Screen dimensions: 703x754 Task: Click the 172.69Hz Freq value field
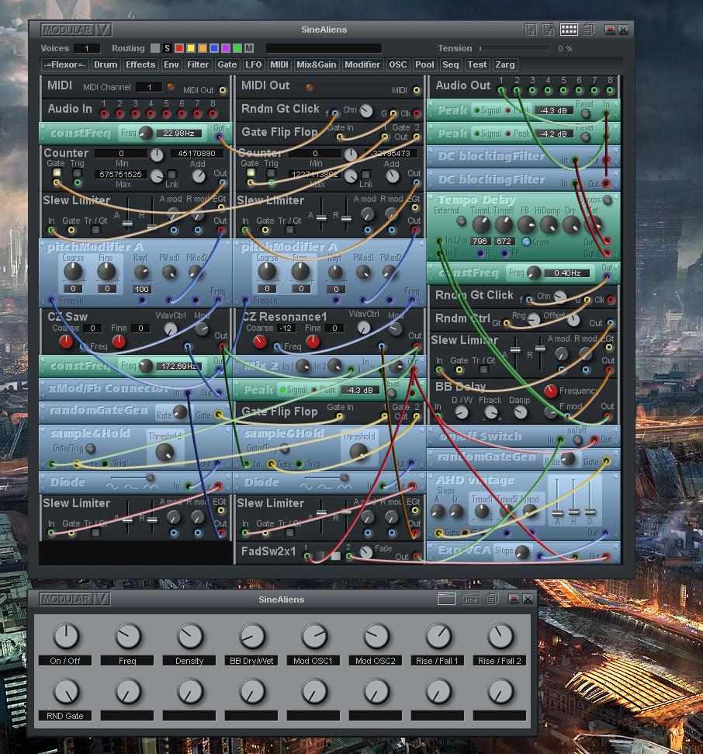tap(178, 366)
